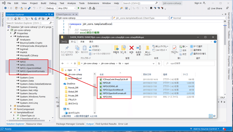The width and height of the screenshot is (233, 132).
Task: Switch to the Resource View tab
Action: pyautogui.click(x=34, y=124)
